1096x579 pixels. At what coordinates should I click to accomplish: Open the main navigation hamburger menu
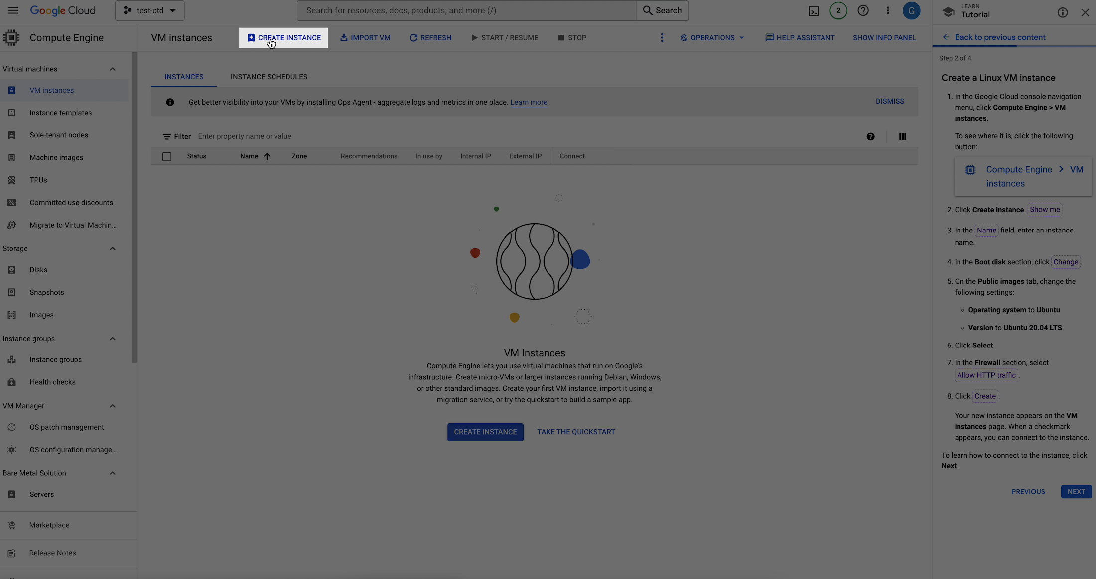(x=13, y=10)
